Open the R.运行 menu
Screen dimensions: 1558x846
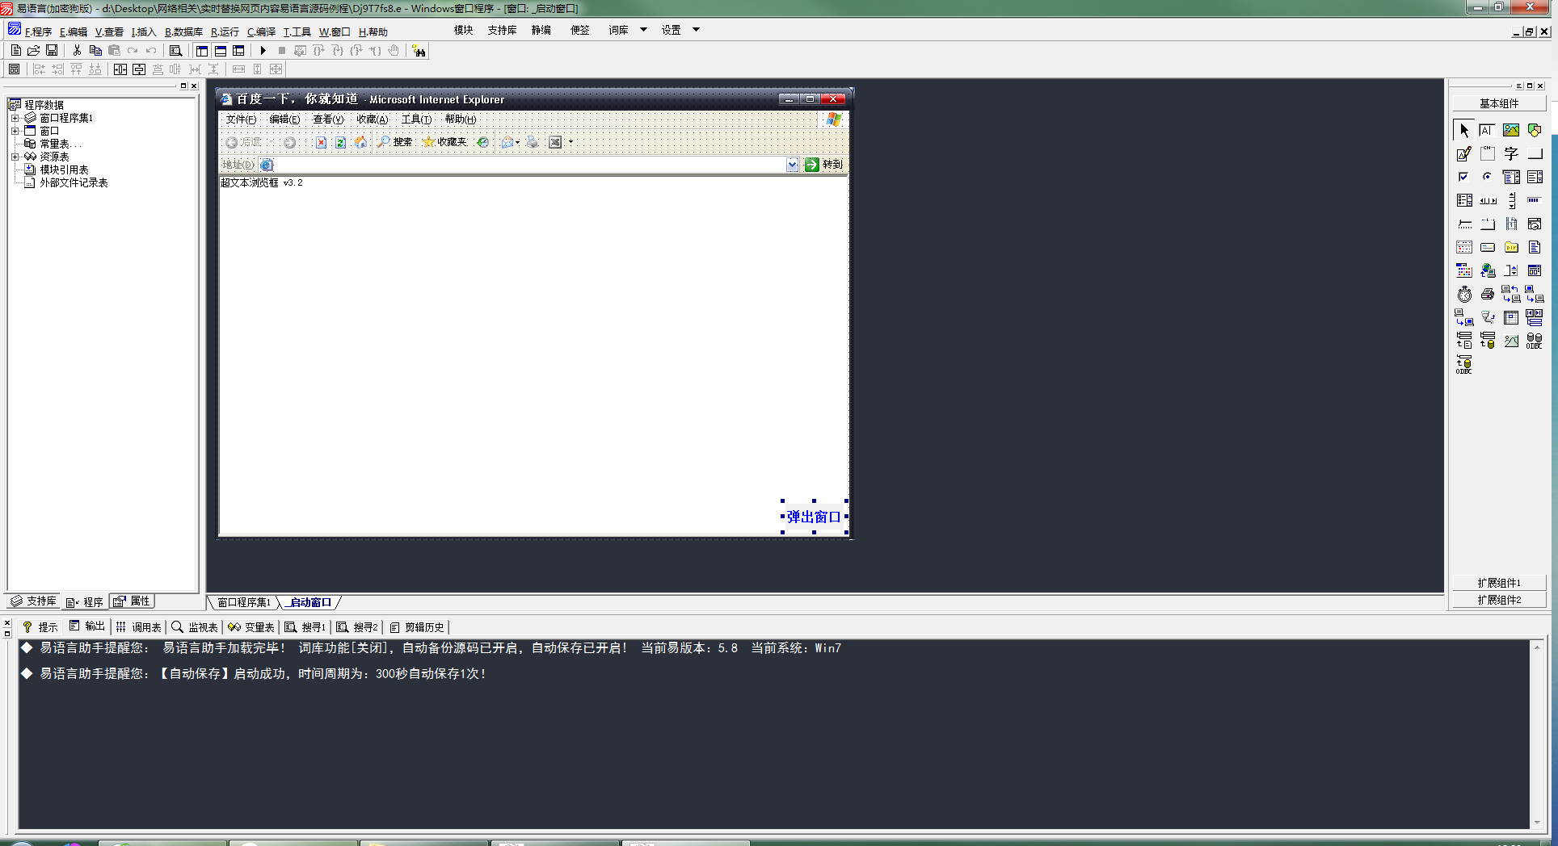[225, 32]
